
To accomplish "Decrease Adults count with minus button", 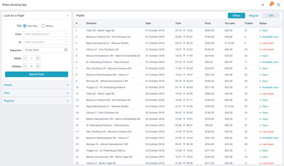I will pos(25,58).
